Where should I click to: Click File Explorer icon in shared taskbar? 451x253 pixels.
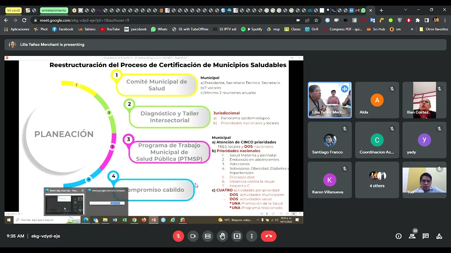[105, 220]
